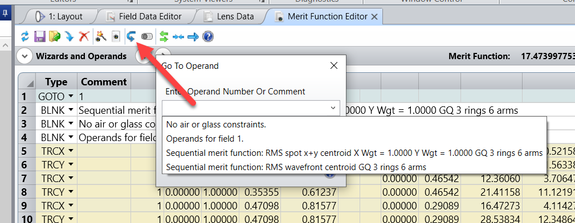Click the green opposing arrows icon
575x223 pixels.
tap(164, 36)
